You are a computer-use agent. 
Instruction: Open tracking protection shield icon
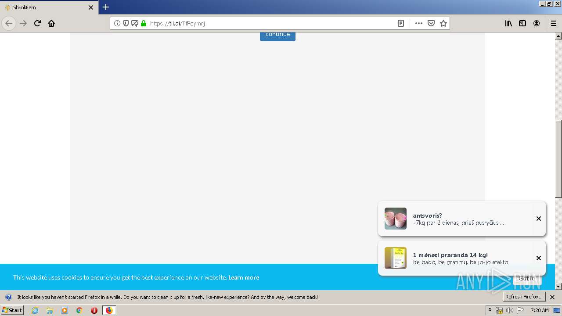126,23
